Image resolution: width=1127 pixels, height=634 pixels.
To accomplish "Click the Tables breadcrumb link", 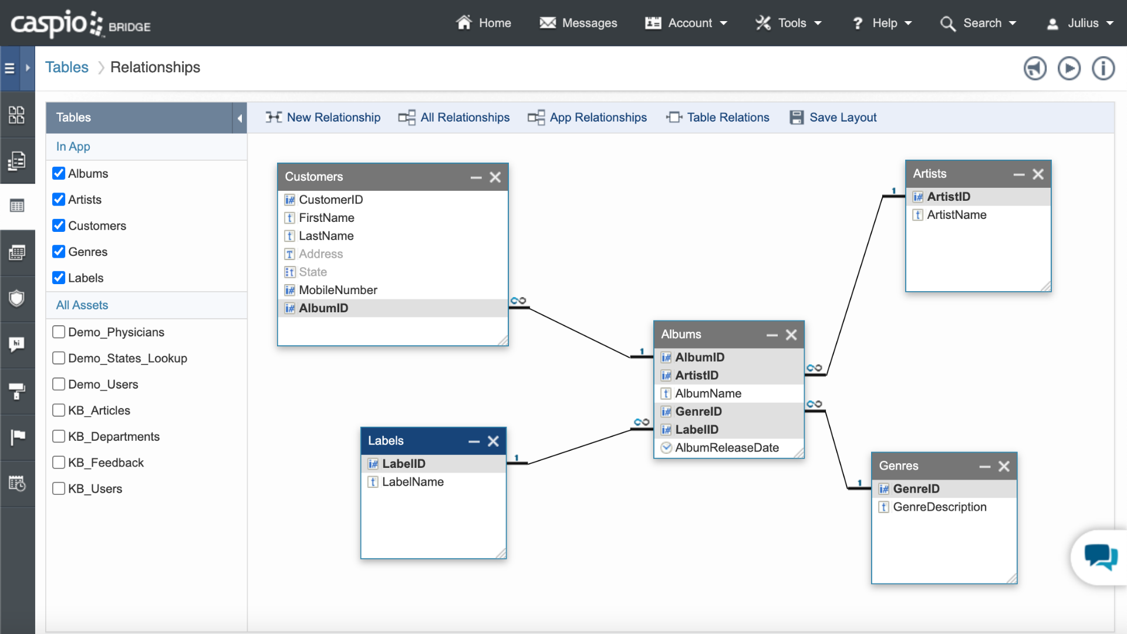I will click(x=67, y=68).
